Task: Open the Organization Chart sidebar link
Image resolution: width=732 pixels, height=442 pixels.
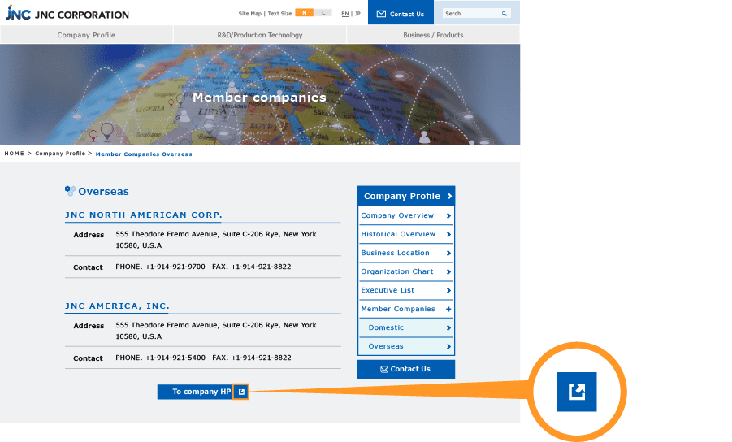Action: tap(406, 271)
